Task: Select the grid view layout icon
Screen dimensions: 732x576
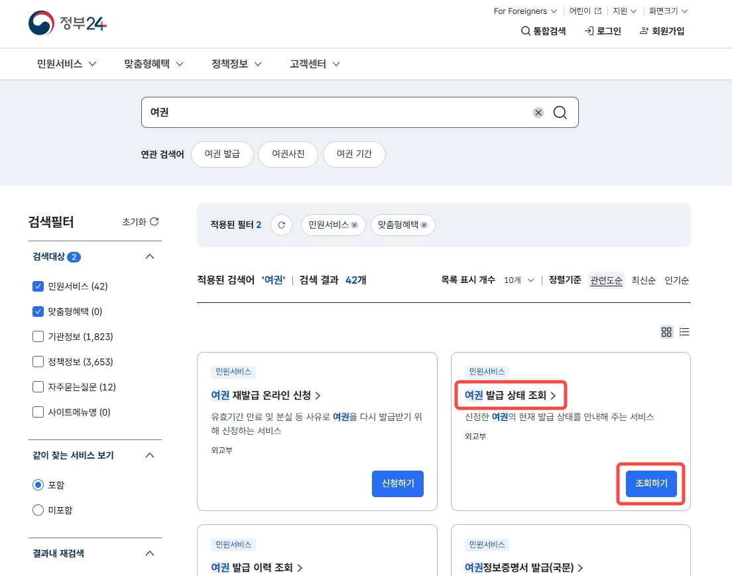Action: click(x=666, y=331)
